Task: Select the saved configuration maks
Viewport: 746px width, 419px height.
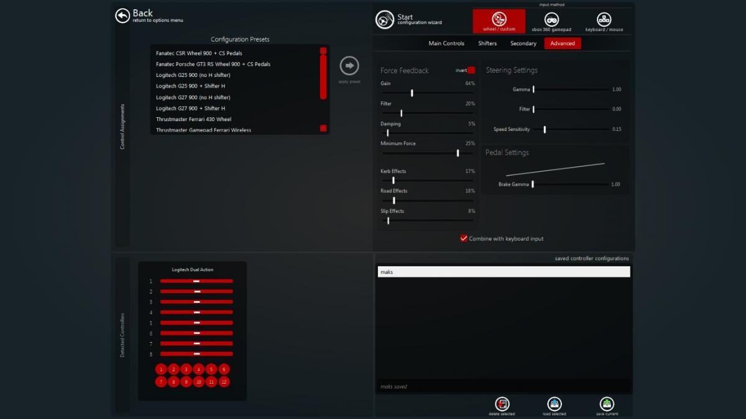Action: coord(504,272)
